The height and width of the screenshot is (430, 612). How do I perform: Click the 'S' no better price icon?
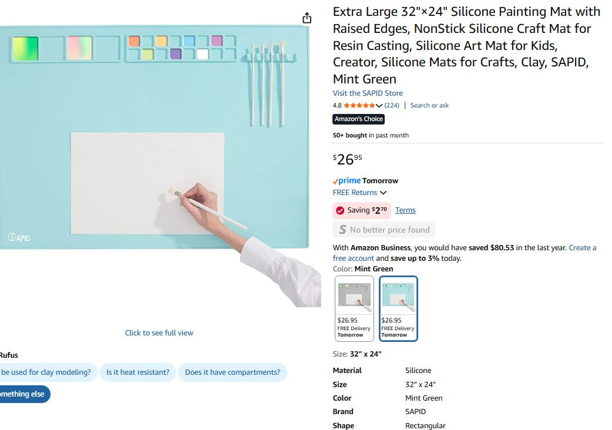342,230
